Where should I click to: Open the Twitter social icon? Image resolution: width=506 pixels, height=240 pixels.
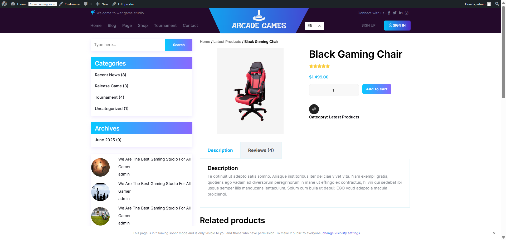pos(395,13)
